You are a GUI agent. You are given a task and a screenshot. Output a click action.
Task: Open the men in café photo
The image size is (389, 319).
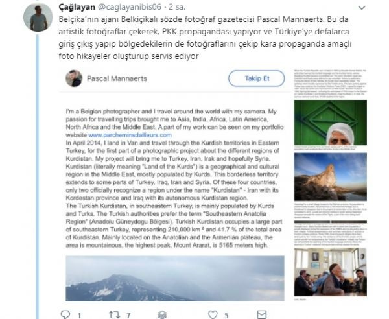[x=331, y=272]
